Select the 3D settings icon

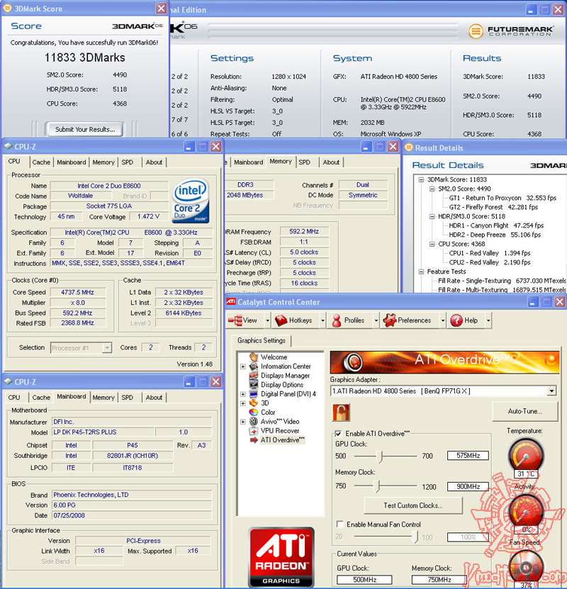tap(254, 403)
